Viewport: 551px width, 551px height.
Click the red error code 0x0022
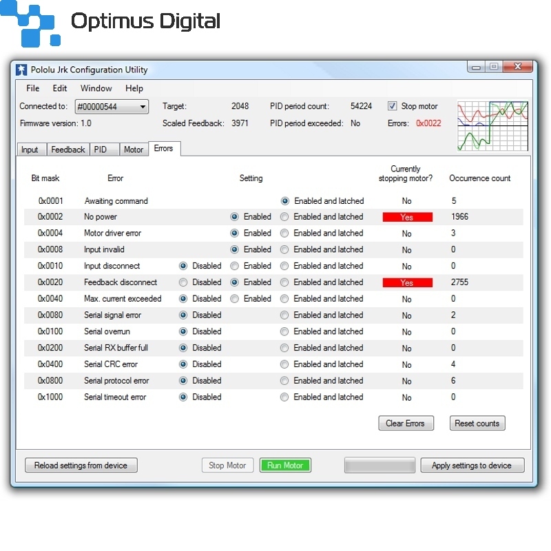click(428, 123)
